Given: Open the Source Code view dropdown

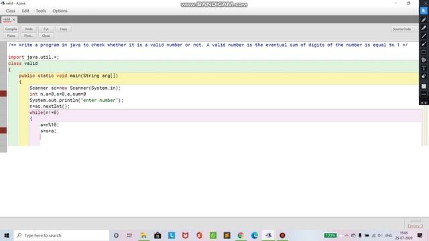Looking at the screenshot, I should pyautogui.click(x=404, y=29).
